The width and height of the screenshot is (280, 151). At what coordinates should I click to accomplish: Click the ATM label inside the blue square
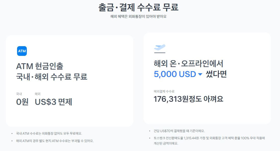(x=22, y=51)
